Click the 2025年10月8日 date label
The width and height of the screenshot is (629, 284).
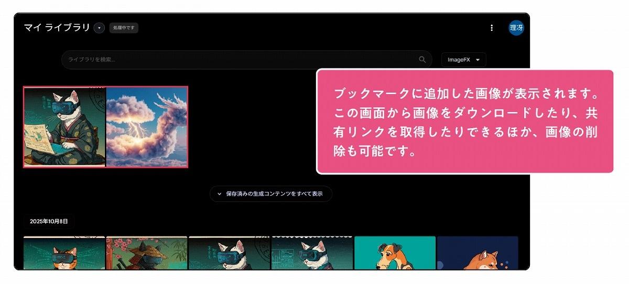(49, 221)
